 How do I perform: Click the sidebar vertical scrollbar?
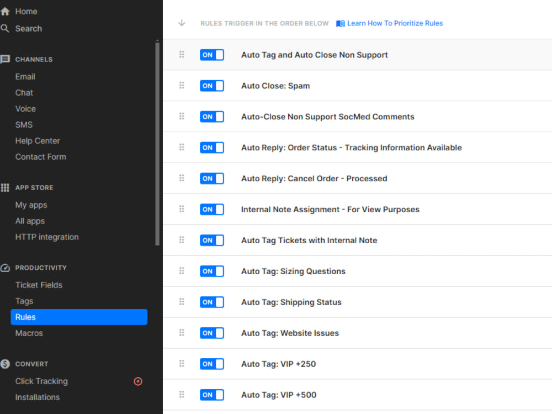pos(157,144)
